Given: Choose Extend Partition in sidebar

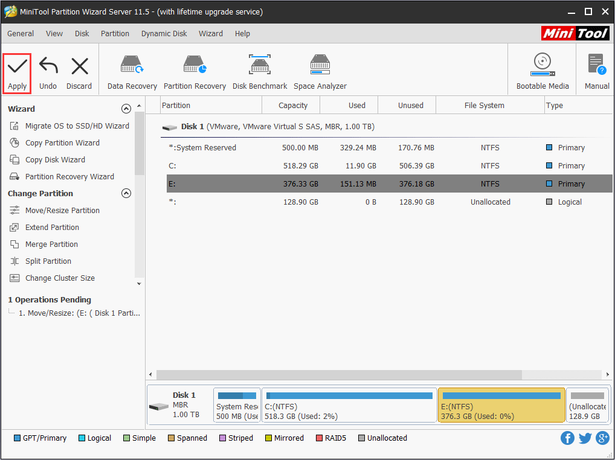Looking at the screenshot, I should [x=45, y=227].
